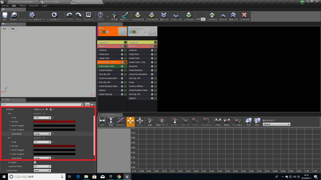Screen dimensions: 321x180
Task: Click the リドゥ (Redo) icon
Action: tap(78, 16)
